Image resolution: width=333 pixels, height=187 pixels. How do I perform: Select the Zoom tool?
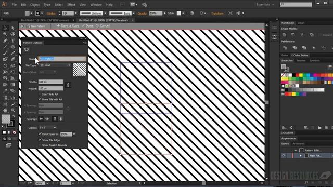(12, 110)
